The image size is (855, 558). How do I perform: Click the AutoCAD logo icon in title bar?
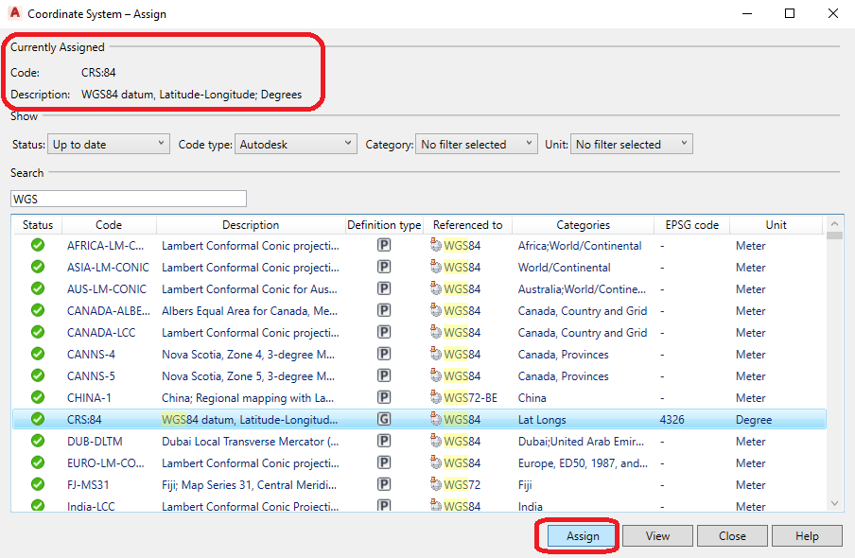[x=15, y=12]
